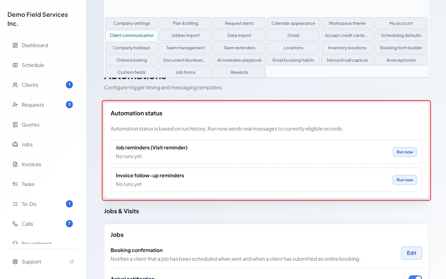Viewport: 446px width, 279px height.
Task: Run Job reminders automation now
Action: (405, 152)
